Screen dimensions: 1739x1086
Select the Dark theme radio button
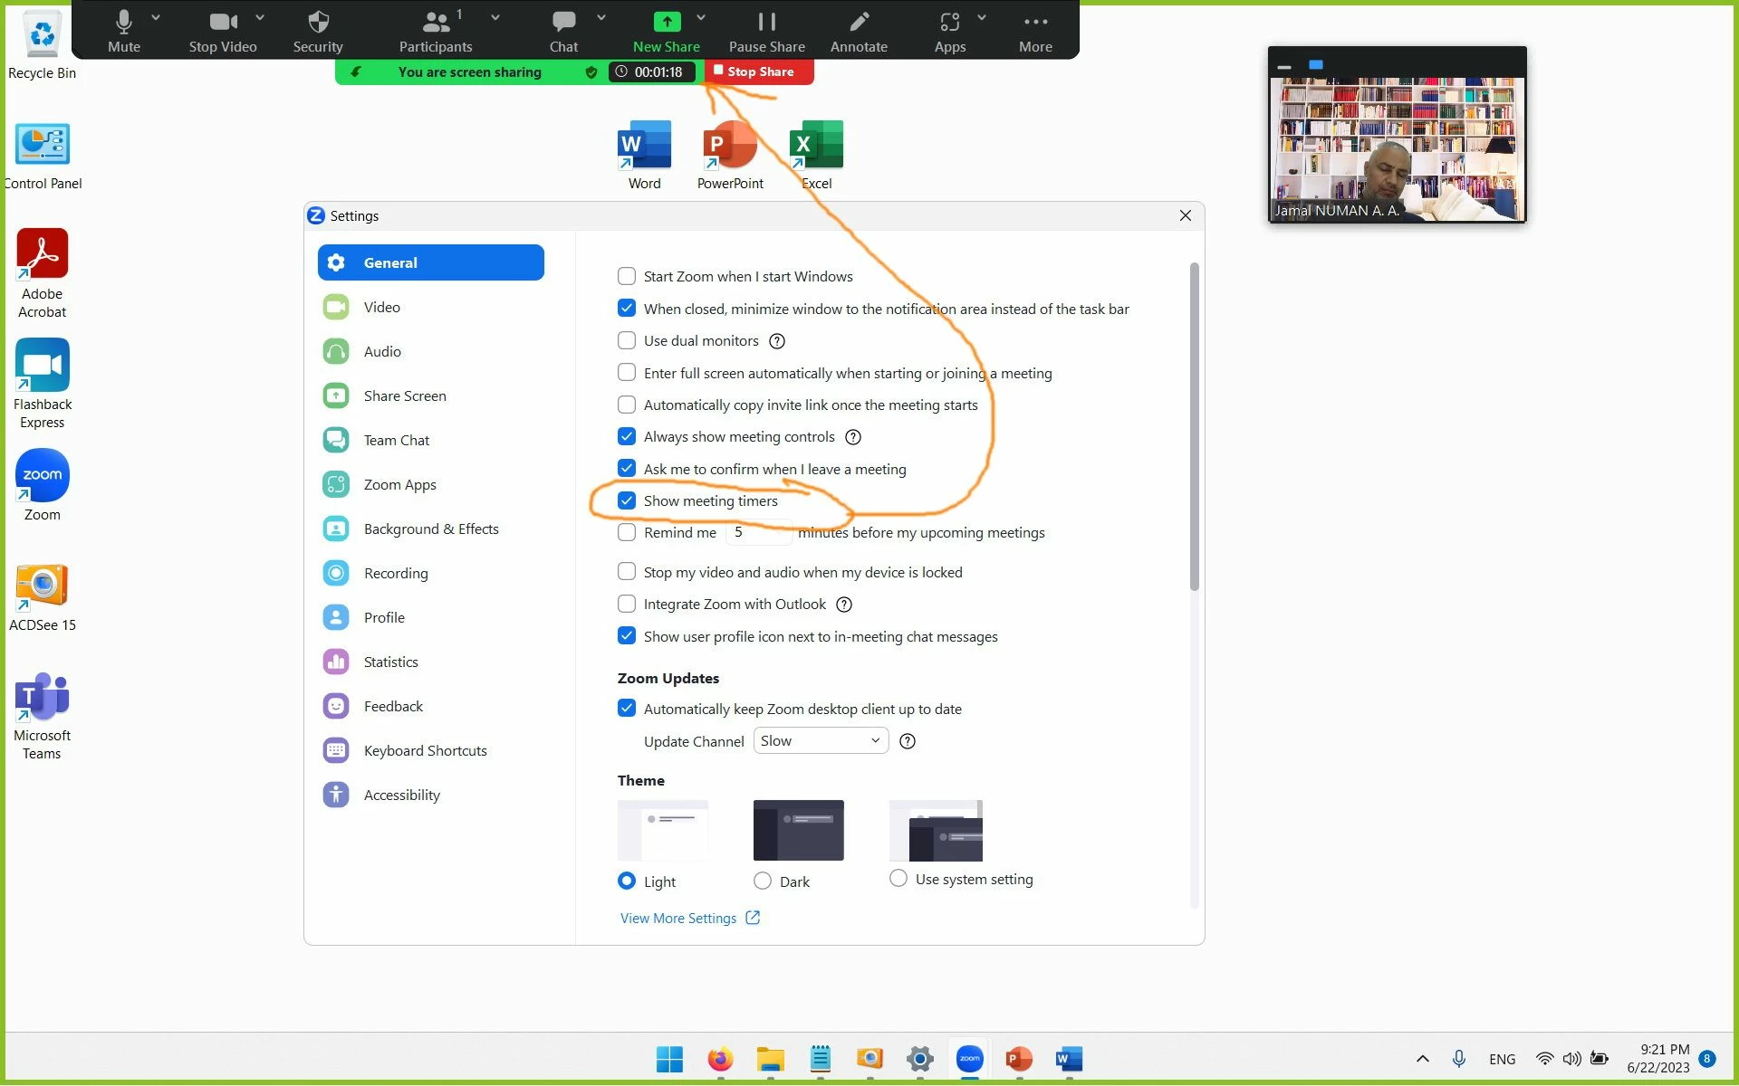763,881
